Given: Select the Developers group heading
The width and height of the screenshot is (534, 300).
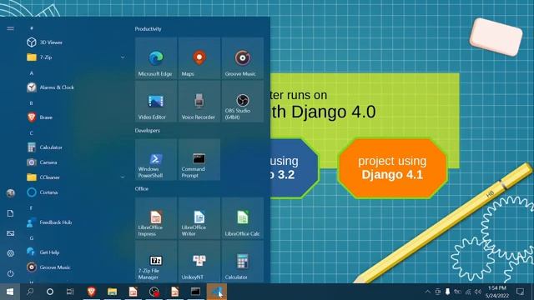Looking at the screenshot, I should 147,131.
